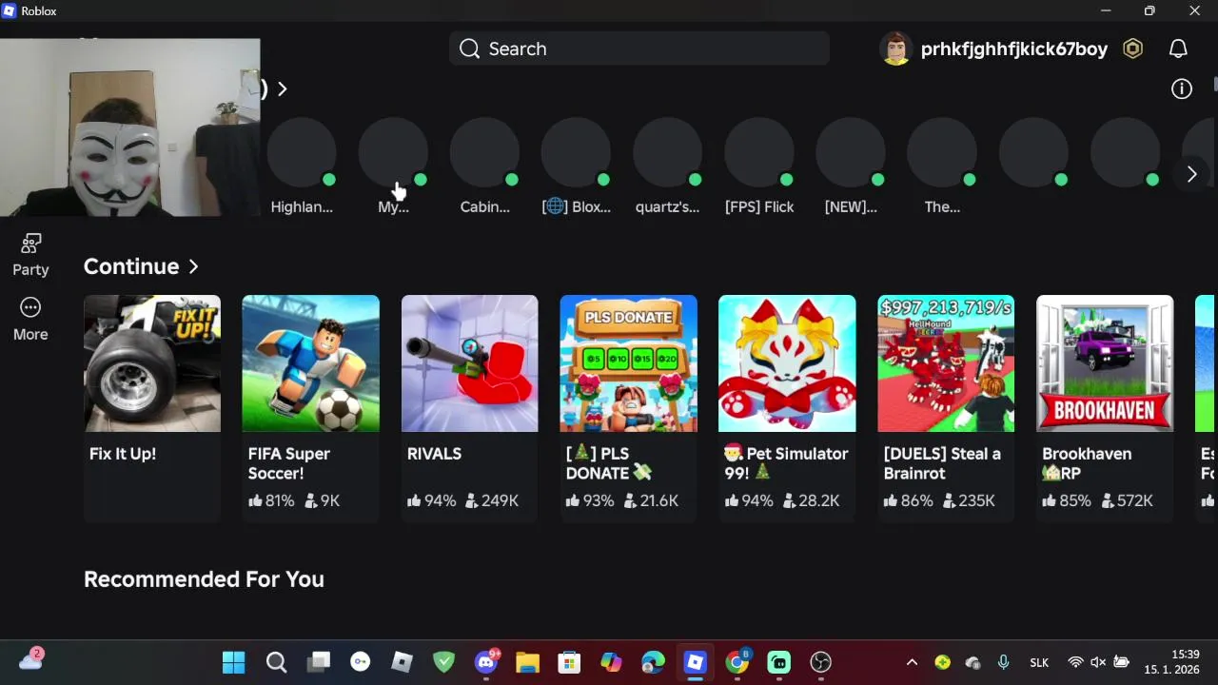Show hidden system tray icons
Viewport: 1218px width, 685px height.
coord(912,662)
